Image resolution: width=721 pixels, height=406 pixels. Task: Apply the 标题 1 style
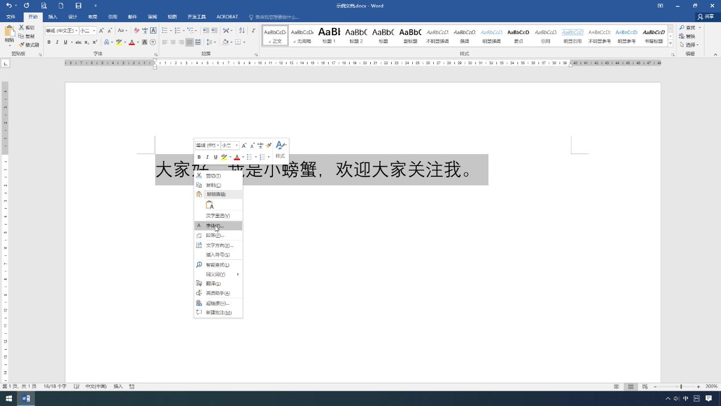(x=329, y=35)
